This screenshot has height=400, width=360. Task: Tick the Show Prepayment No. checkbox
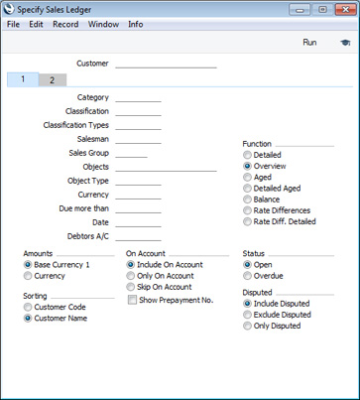133,300
